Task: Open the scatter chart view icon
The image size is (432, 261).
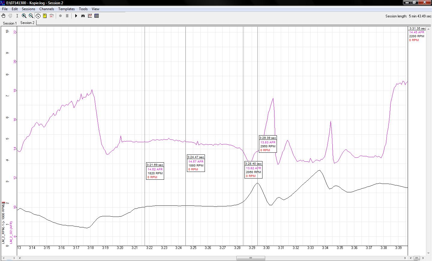Action: tap(90, 16)
